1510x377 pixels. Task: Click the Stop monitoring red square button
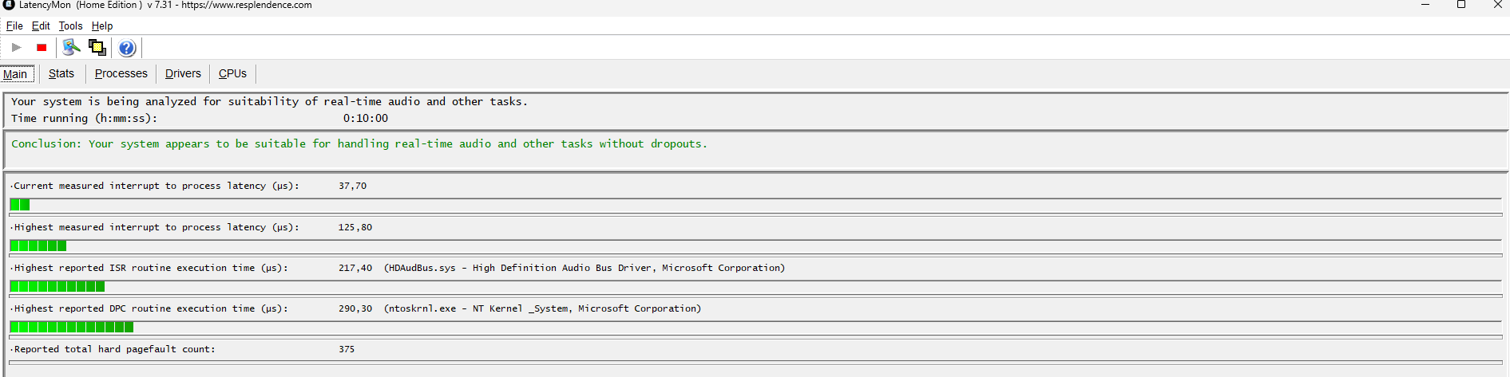[x=42, y=48]
